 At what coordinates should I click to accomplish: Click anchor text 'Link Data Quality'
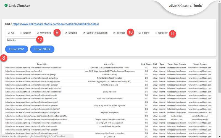pyautogui.click(x=110, y=75)
